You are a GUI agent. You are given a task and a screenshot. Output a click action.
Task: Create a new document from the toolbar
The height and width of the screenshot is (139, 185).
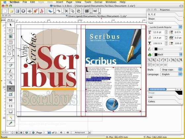[x=5, y=11]
